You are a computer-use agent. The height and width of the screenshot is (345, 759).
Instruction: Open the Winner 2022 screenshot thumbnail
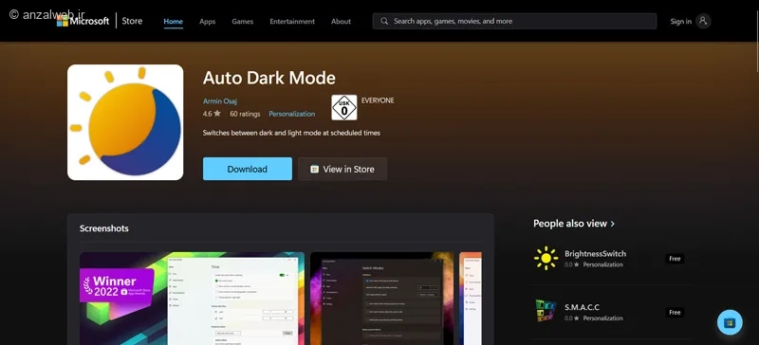click(193, 298)
